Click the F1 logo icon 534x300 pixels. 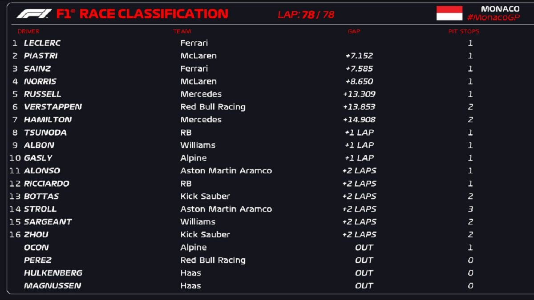click(x=34, y=14)
